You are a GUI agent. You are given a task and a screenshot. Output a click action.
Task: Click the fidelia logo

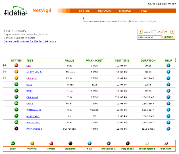16,11
